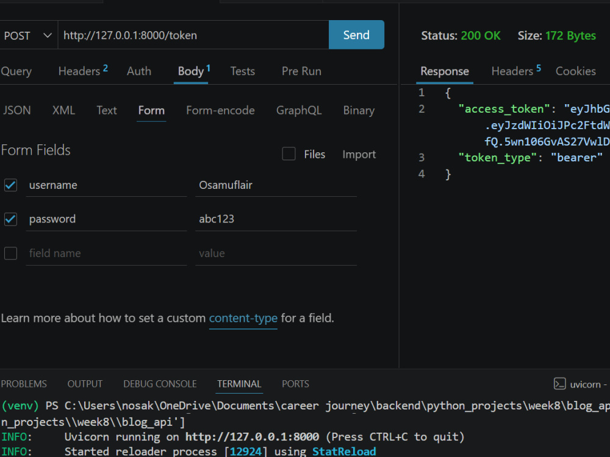610x457 pixels.
Task: Open the Tests tab
Action: pos(242,71)
